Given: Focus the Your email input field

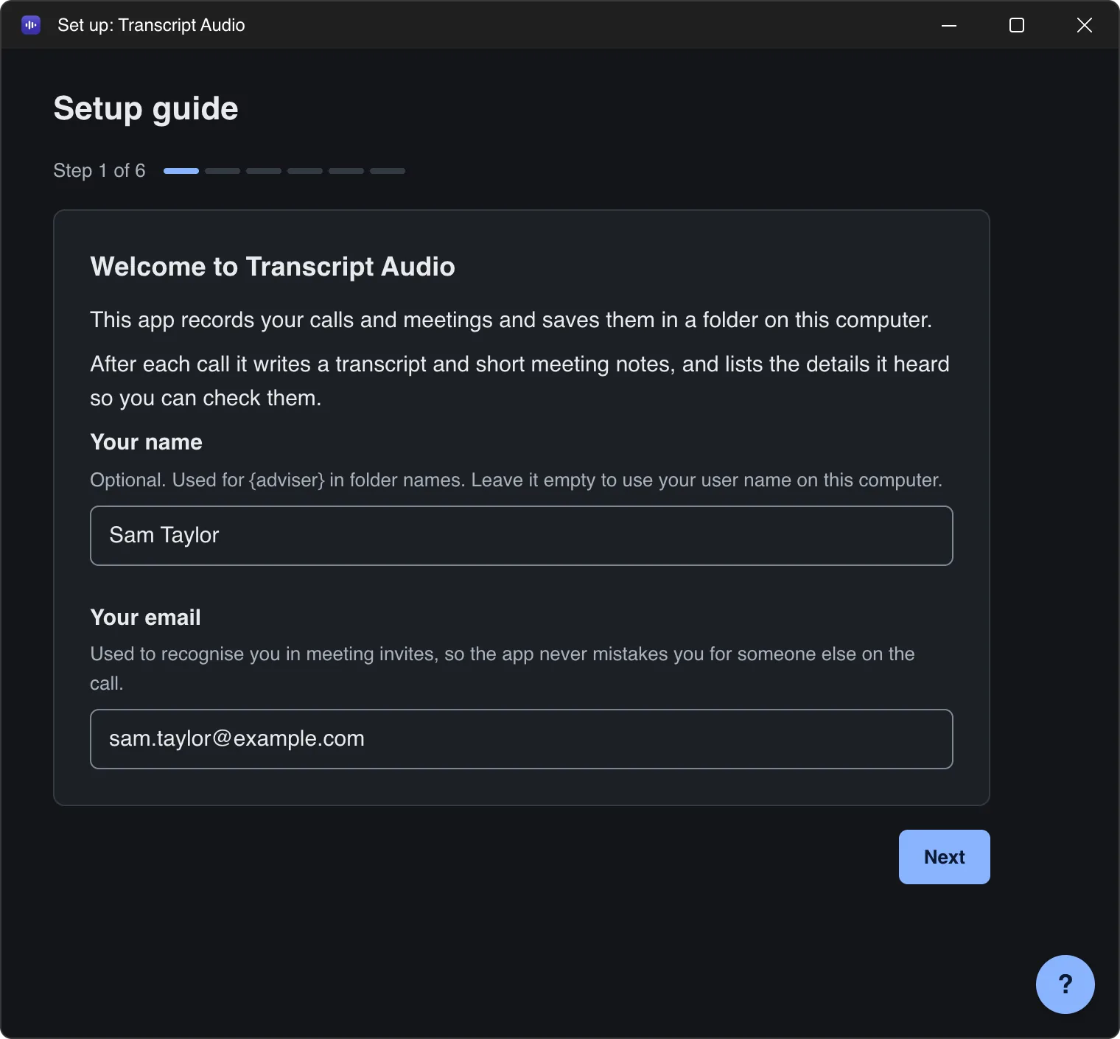Looking at the screenshot, I should [x=522, y=739].
